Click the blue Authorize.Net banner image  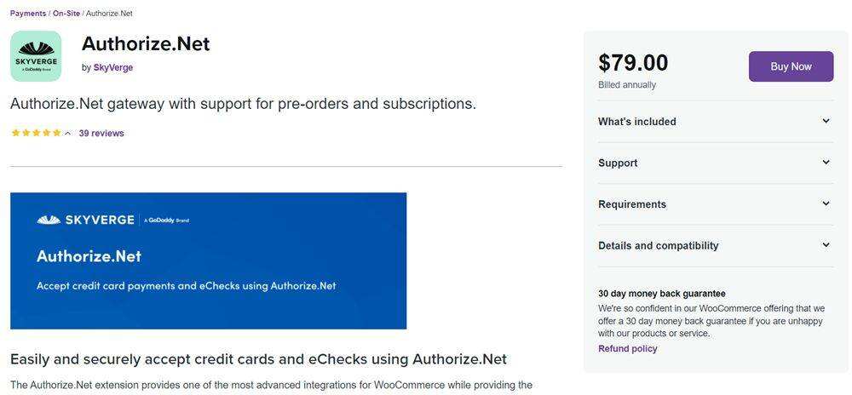tap(208, 260)
